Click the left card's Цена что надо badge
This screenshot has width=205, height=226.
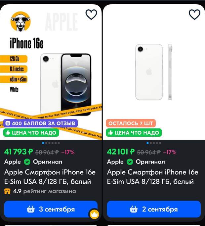31,133
